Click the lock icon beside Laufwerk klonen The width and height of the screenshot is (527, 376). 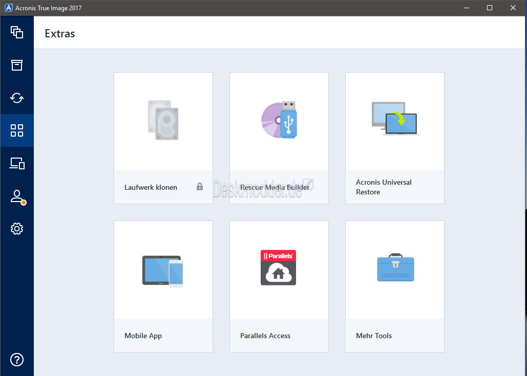pos(200,187)
